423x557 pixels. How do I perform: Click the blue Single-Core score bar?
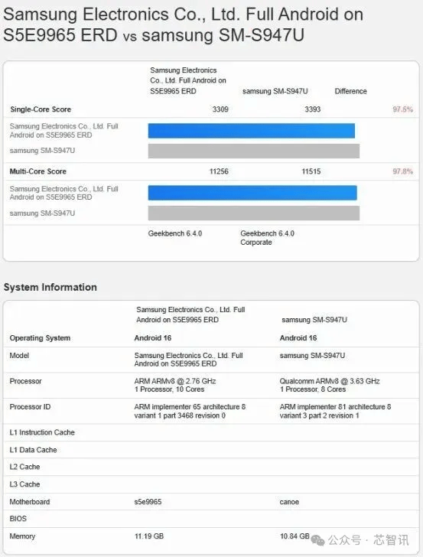[252, 131]
